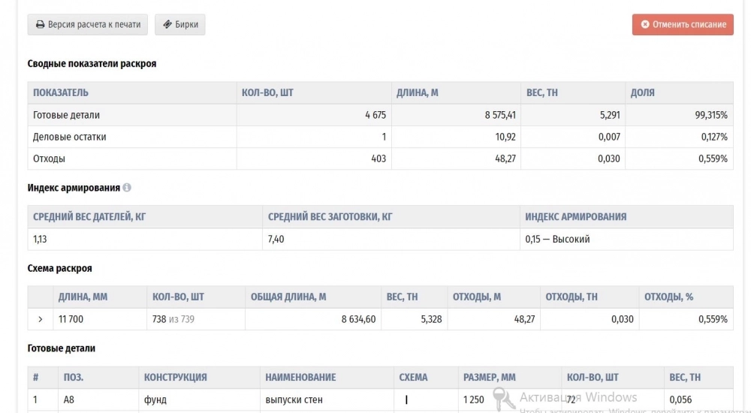
Task: Click the 0,15 — Высокий index value
Action: pos(557,239)
